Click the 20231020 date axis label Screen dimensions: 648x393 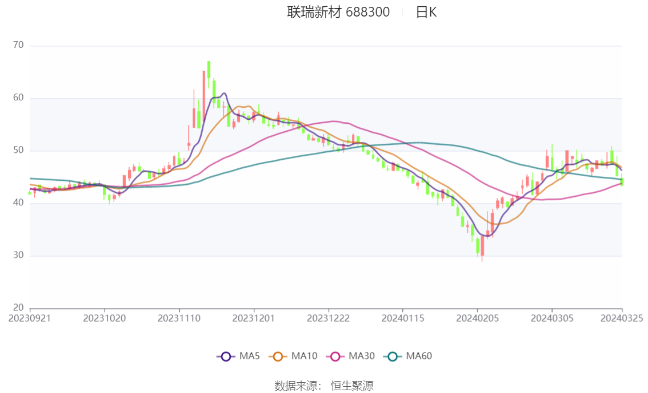pyautogui.click(x=105, y=318)
